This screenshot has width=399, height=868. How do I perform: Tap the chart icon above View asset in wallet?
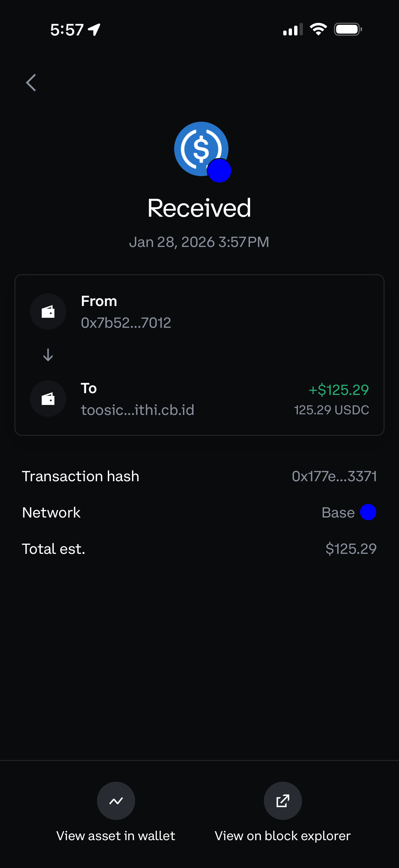pyautogui.click(x=116, y=801)
